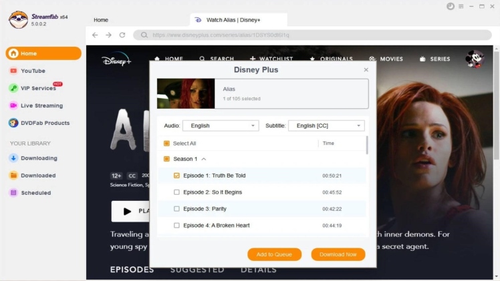The width and height of the screenshot is (500, 281).
Task: Click the Download Now button
Action: [x=338, y=254]
